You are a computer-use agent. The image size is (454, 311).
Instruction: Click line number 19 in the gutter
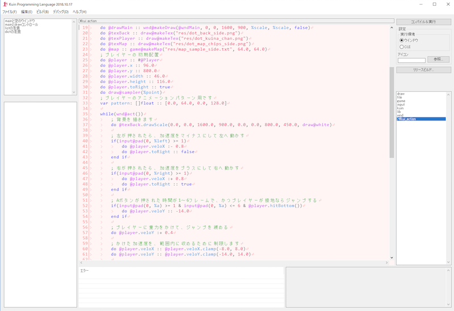click(x=85, y=27)
